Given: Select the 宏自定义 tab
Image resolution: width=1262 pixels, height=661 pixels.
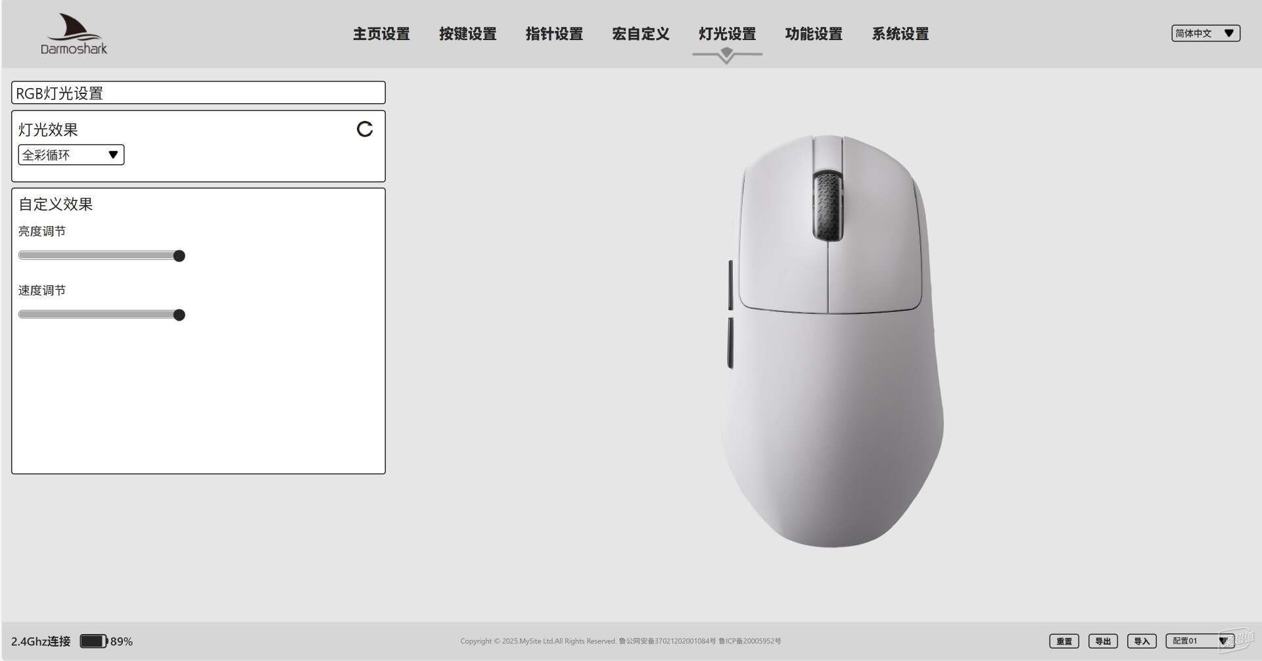Looking at the screenshot, I should (641, 34).
